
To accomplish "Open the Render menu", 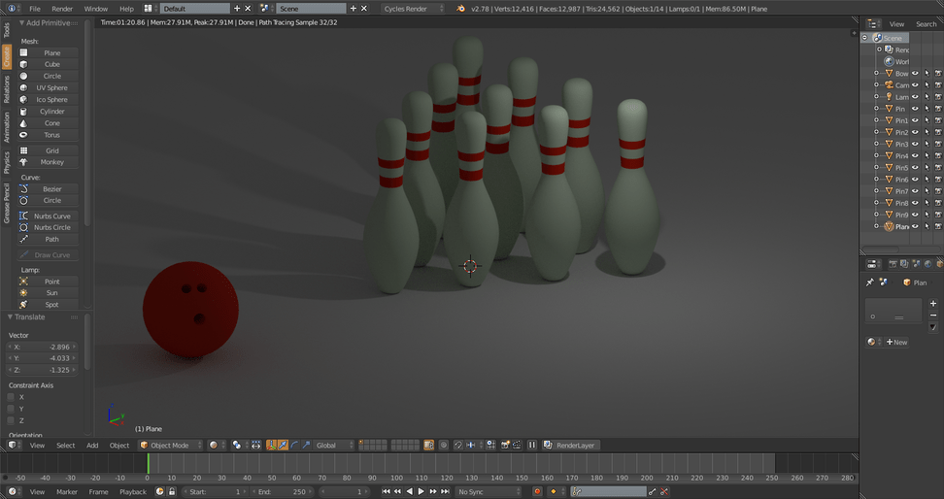I will (62, 9).
